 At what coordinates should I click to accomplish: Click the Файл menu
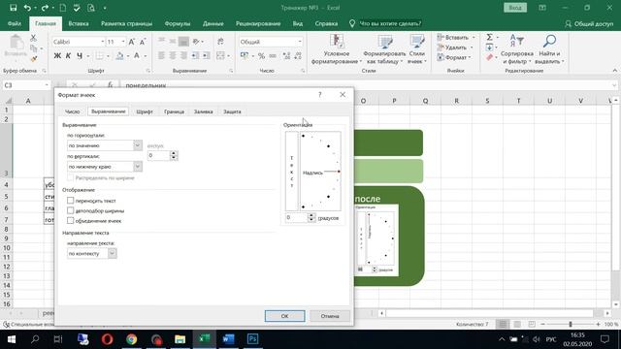point(15,23)
